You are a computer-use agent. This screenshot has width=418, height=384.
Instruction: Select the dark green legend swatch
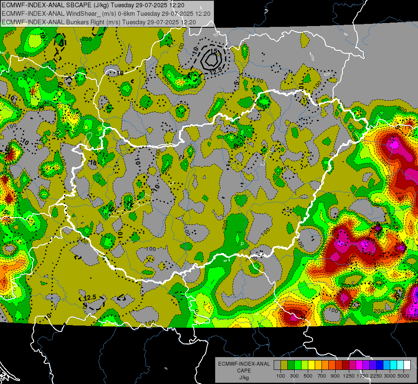[291, 365]
